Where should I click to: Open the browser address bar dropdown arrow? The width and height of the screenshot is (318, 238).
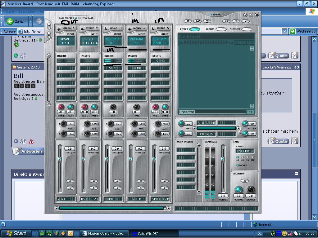coord(284,31)
